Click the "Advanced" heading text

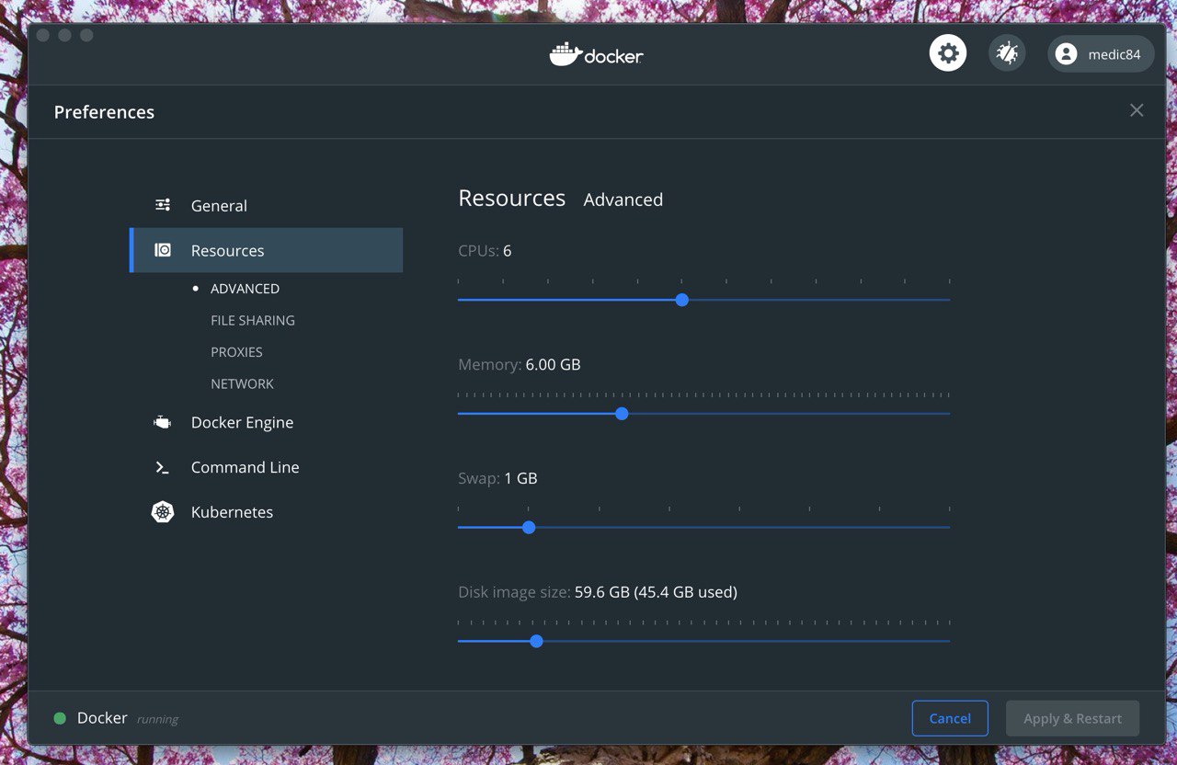623,200
